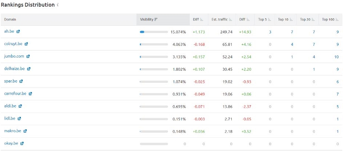Viewport: 343px width, 151px height.
Task: Open ah.be external link icon
Action: pos(18,32)
